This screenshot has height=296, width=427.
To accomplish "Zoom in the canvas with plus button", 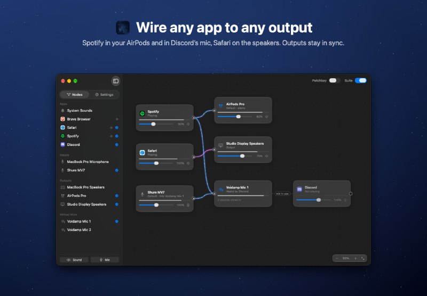I will pyautogui.click(x=355, y=258).
